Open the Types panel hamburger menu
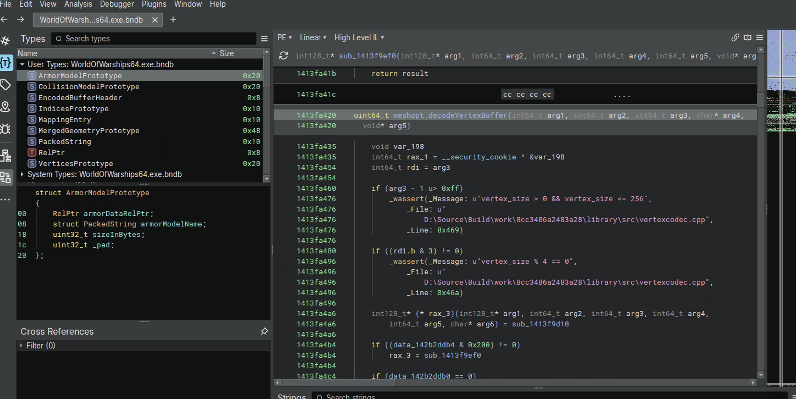796x399 pixels. click(x=264, y=39)
